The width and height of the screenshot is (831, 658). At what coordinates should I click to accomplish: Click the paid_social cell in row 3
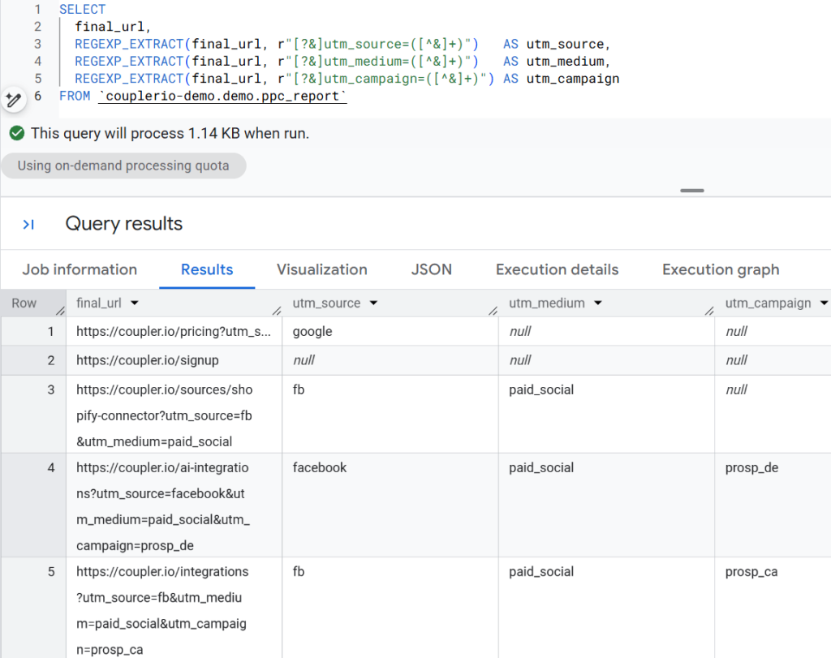pyautogui.click(x=606, y=415)
